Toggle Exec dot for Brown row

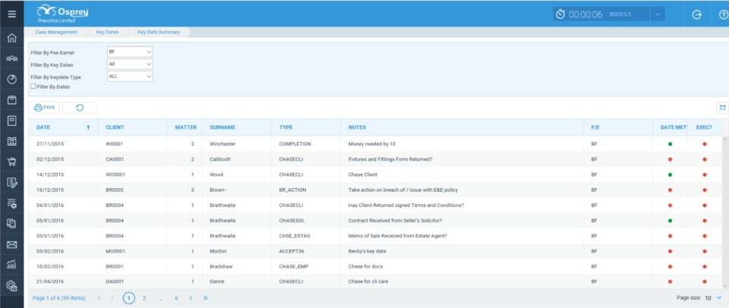[x=705, y=190]
